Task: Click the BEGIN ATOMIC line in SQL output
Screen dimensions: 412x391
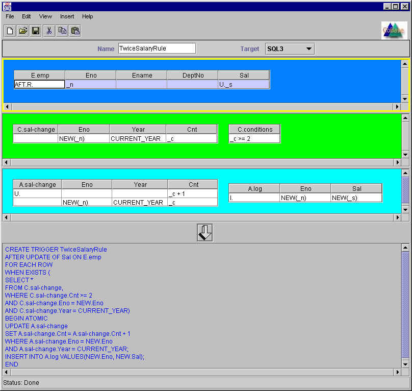Action: pos(27,319)
